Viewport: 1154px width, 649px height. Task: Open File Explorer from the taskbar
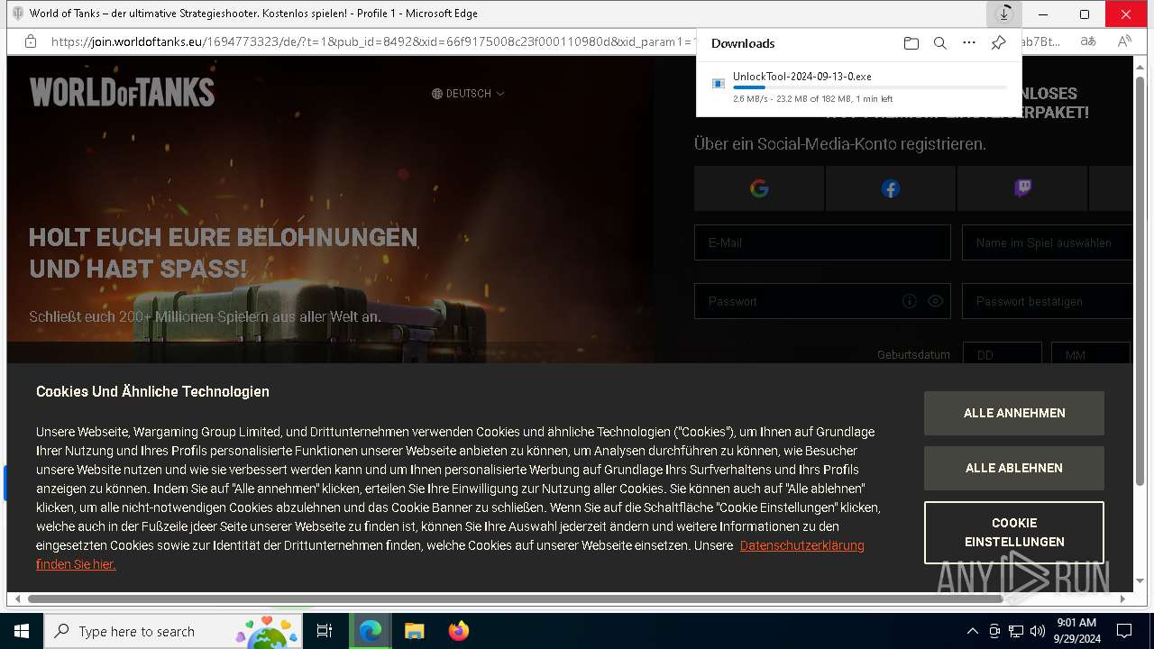414,631
